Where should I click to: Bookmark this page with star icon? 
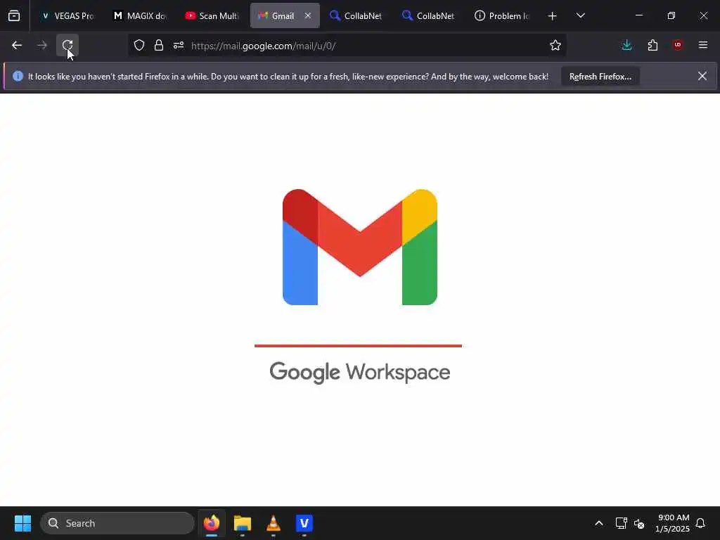(x=555, y=46)
